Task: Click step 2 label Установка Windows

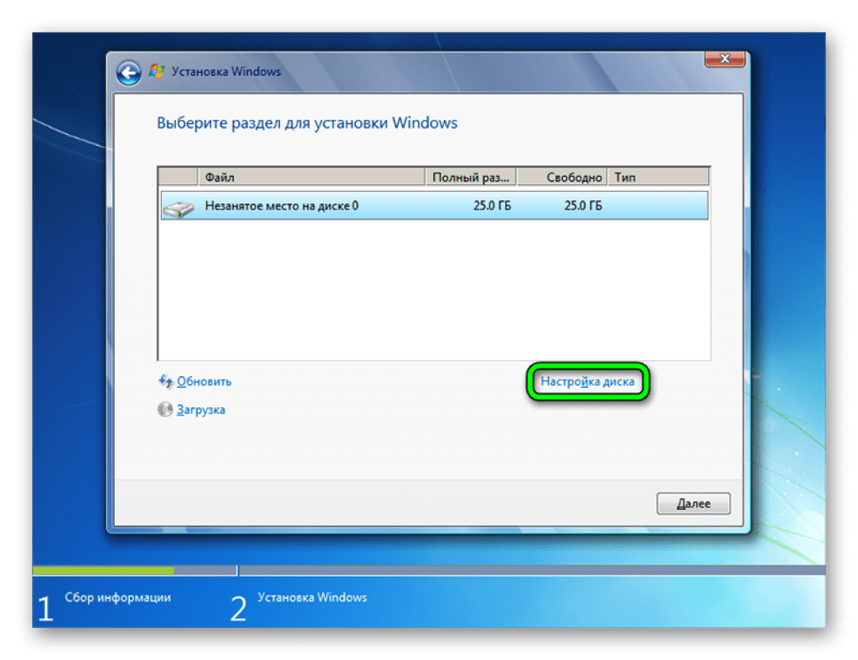Action: point(312,598)
